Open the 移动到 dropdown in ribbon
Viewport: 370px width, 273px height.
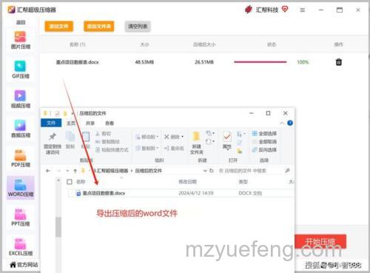click(147, 137)
